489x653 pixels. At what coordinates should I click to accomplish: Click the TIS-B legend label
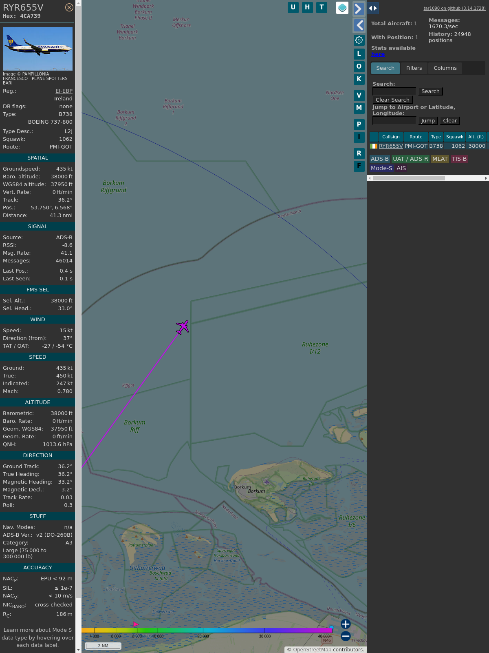(459, 159)
